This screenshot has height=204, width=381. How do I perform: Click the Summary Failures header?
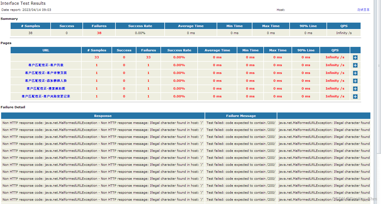click(99, 26)
